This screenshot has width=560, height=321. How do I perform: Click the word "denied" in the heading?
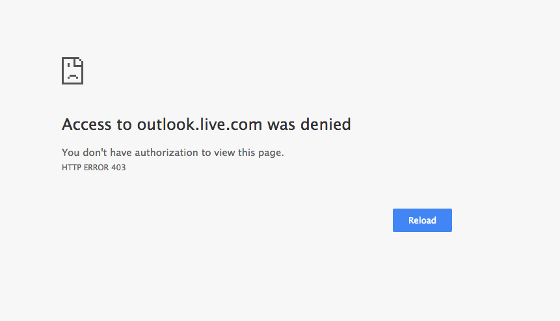325,125
